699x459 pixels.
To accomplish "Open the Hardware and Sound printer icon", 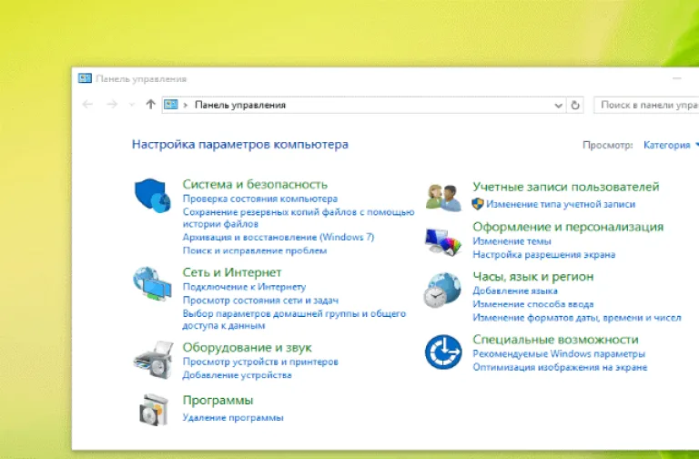I will click(153, 360).
